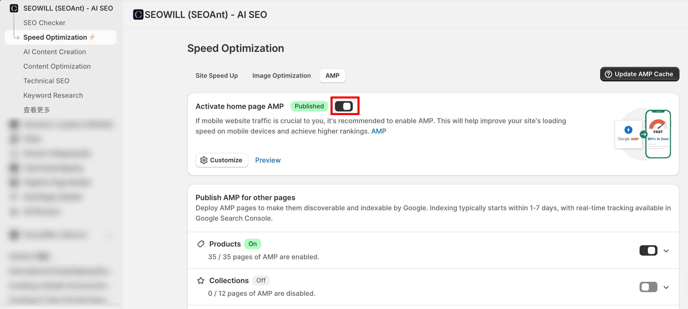Screen dimensions: 688x309
Task: Click the Google AMP phone illustration
Action: tap(644, 134)
